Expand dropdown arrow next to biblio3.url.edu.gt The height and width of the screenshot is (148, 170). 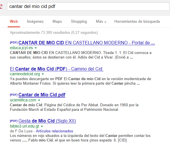point(42,126)
